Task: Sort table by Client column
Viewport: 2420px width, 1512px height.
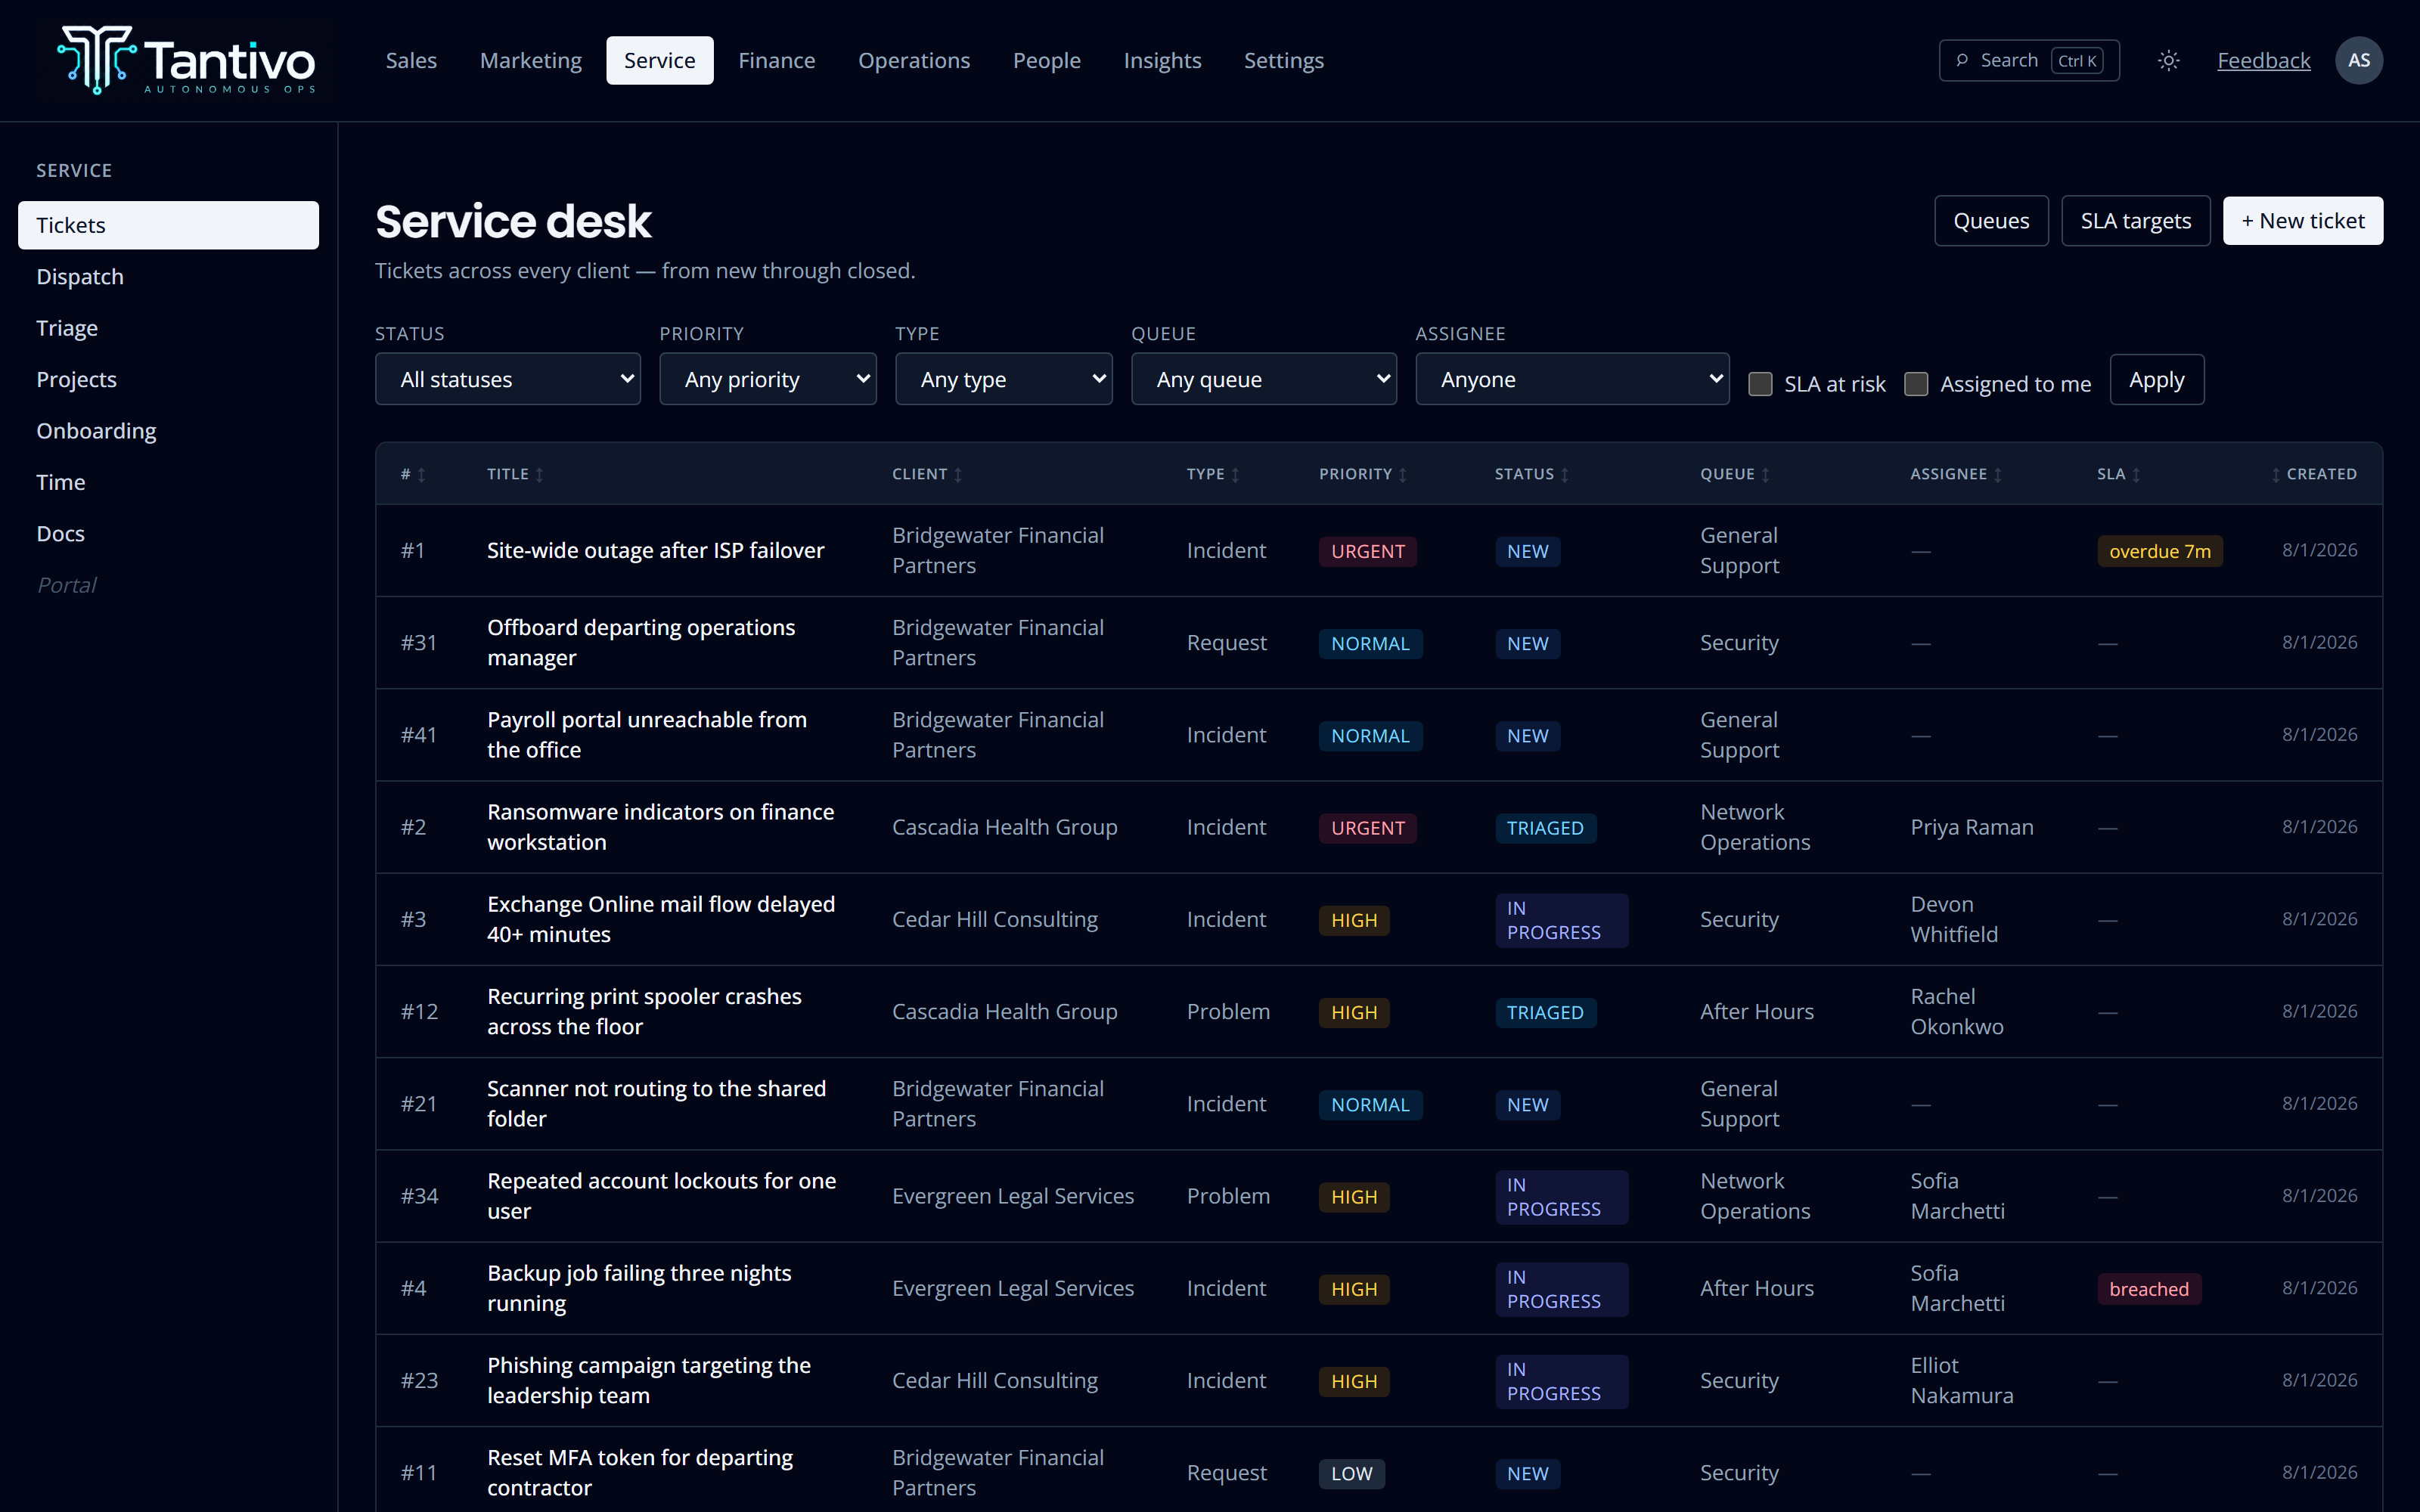Action: pyautogui.click(x=927, y=474)
